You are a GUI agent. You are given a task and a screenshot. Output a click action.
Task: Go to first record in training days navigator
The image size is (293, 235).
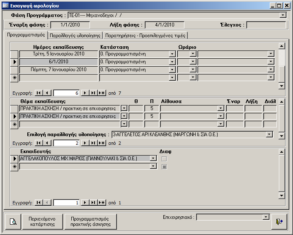coord(39,93)
